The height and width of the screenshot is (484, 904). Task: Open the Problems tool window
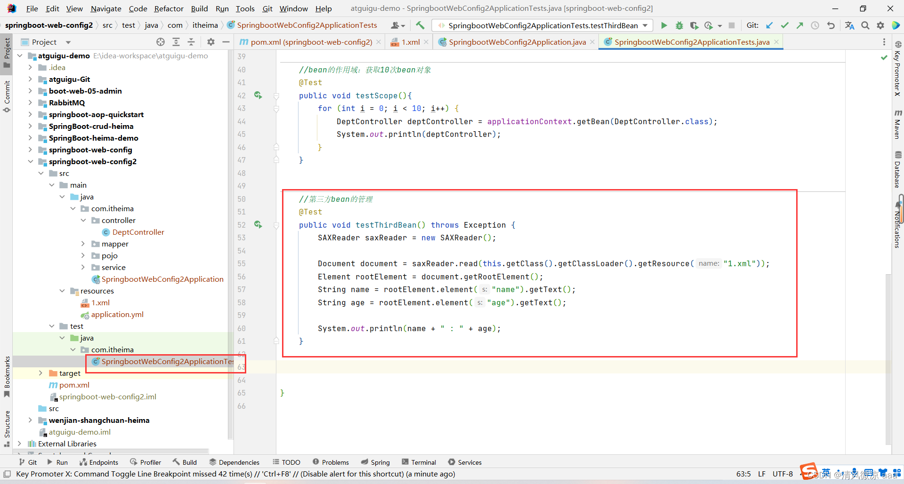[331, 462]
